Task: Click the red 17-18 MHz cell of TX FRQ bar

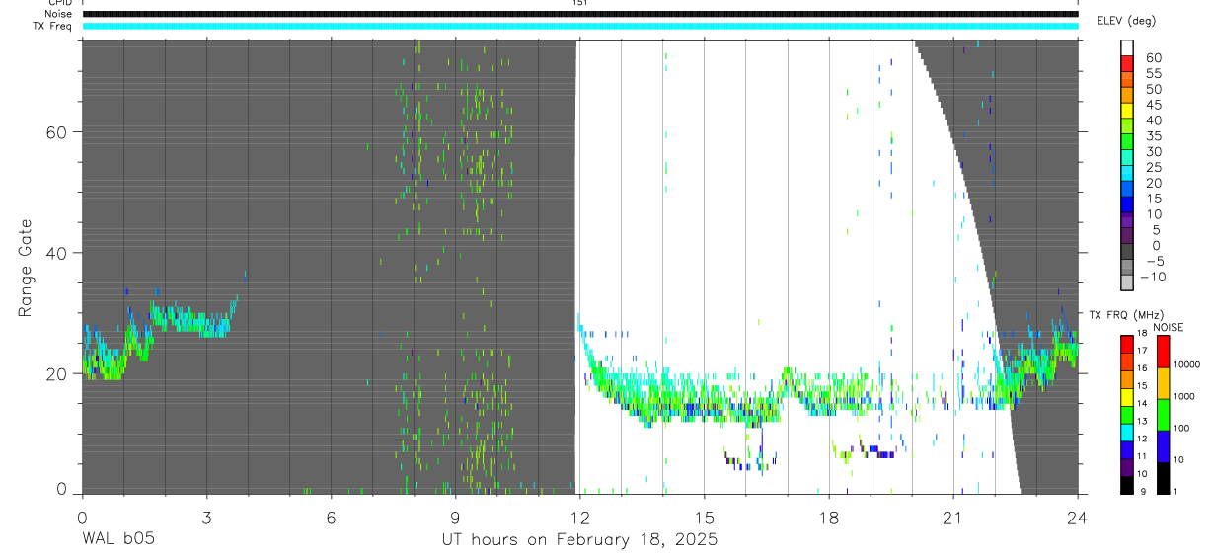Action: tap(1127, 345)
